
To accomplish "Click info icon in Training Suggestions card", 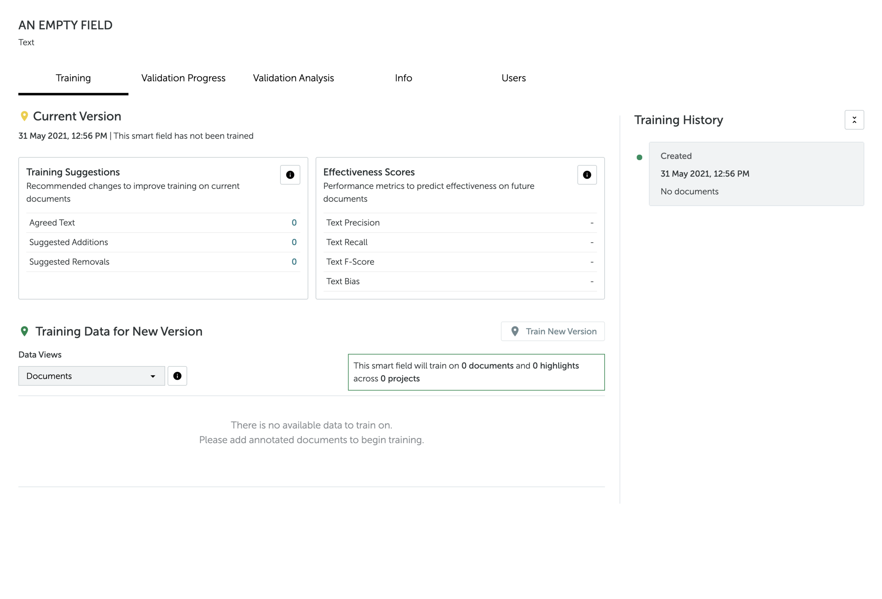I will coord(290,175).
